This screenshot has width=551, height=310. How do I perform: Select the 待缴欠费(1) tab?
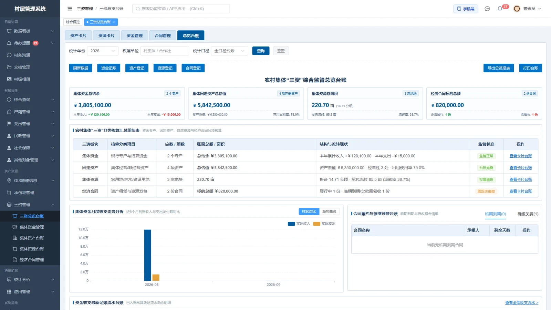pos(528,214)
